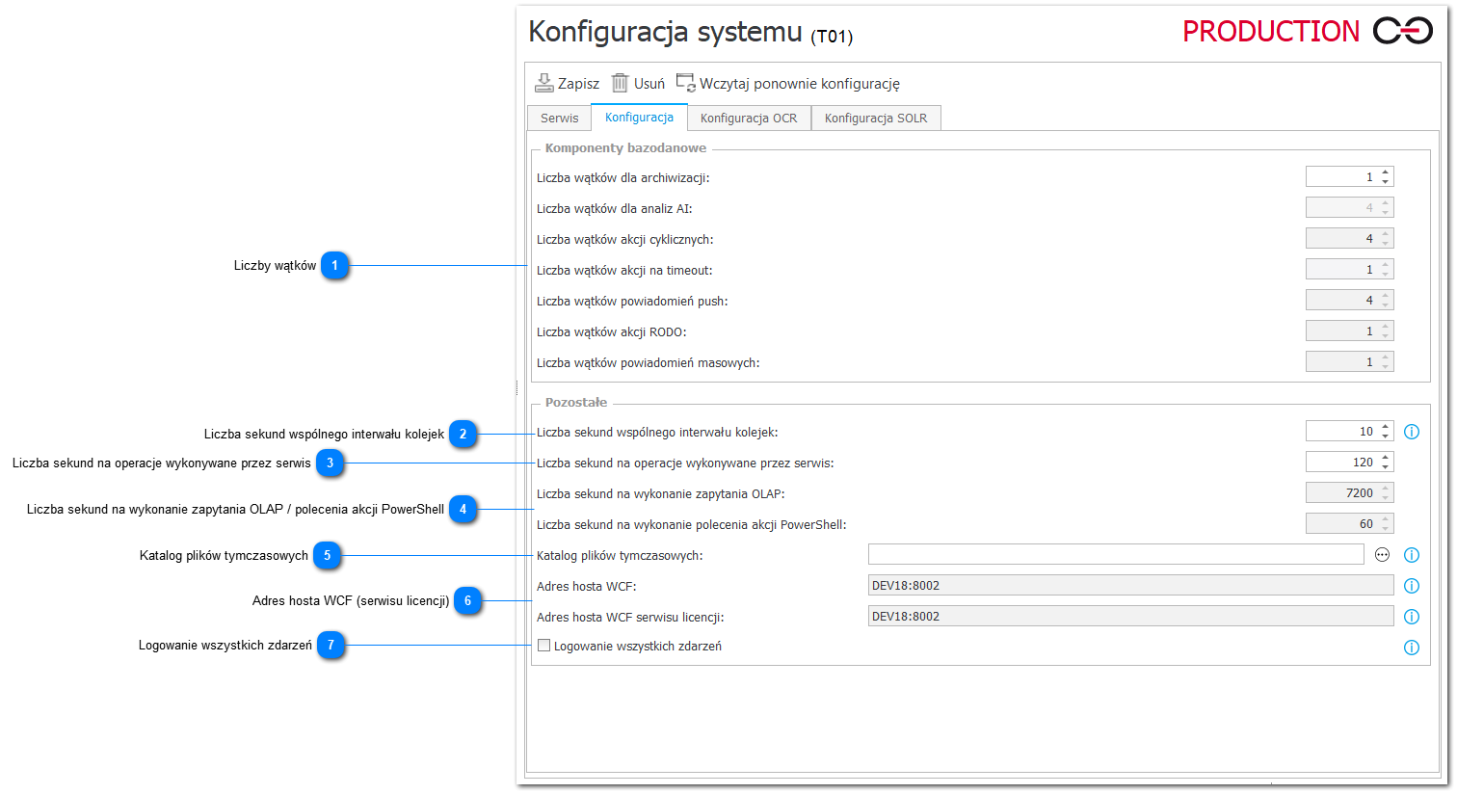Open the browse ellipsis button for temporary files folder

click(x=1382, y=555)
